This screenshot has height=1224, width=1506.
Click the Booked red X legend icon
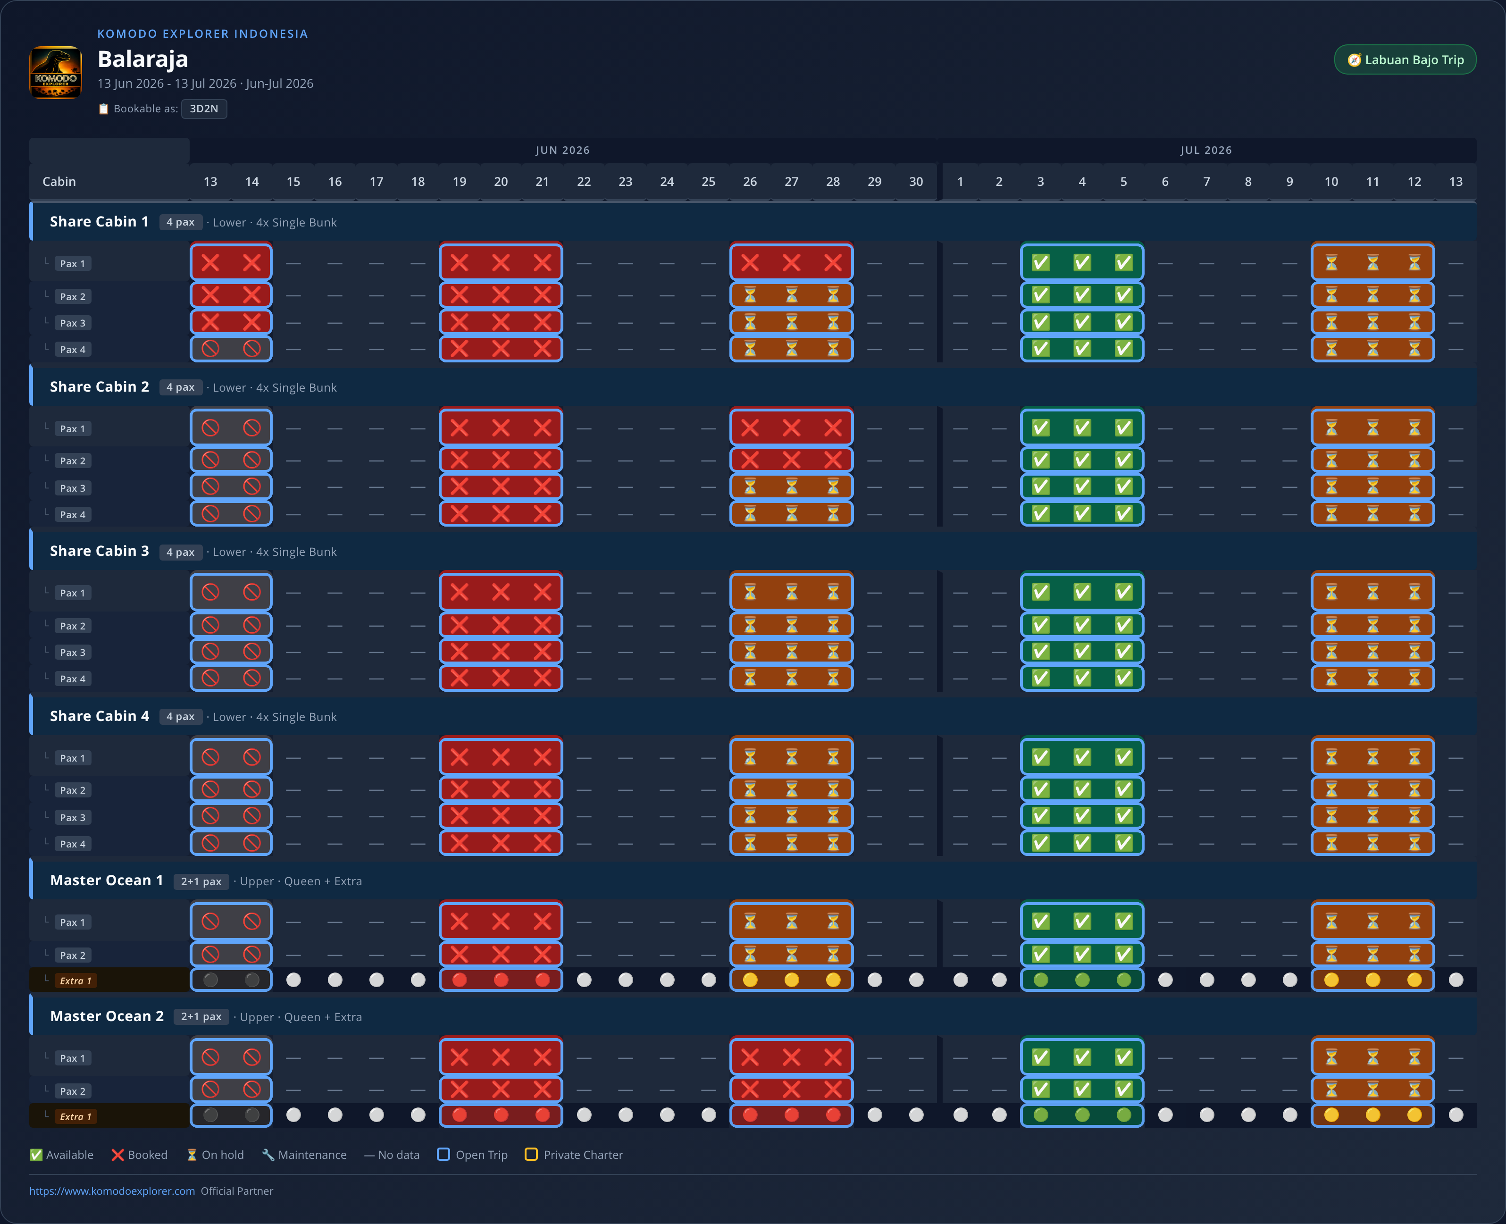coord(118,1155)
